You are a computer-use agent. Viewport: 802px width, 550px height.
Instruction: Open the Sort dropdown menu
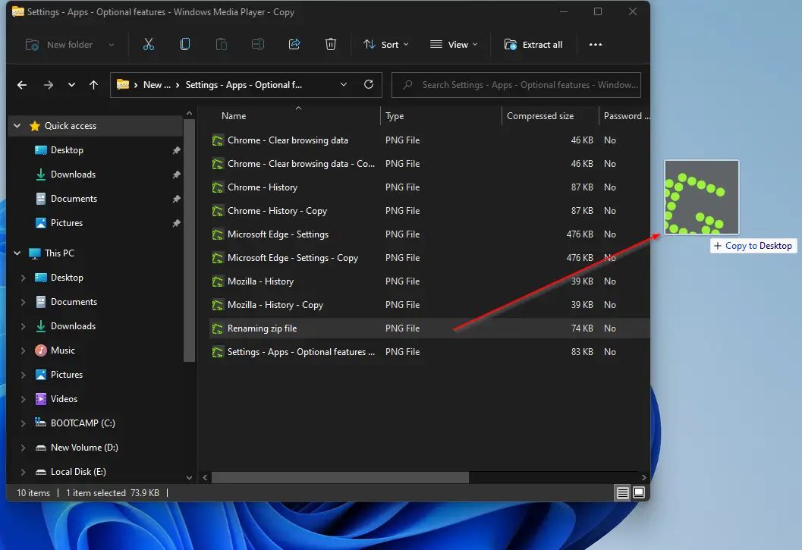tap(385, 45)
